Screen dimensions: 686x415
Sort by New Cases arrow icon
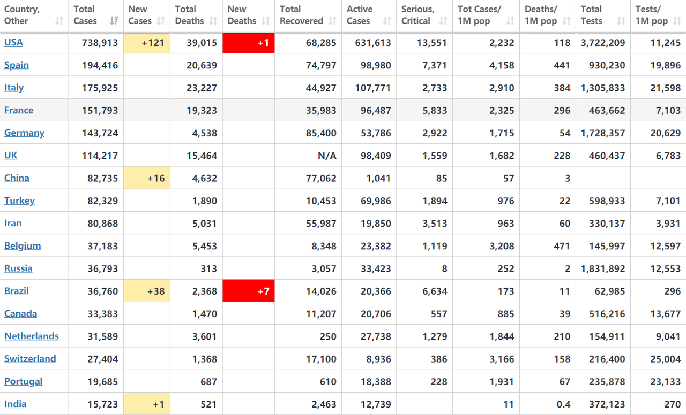click(x=160, y=21)
